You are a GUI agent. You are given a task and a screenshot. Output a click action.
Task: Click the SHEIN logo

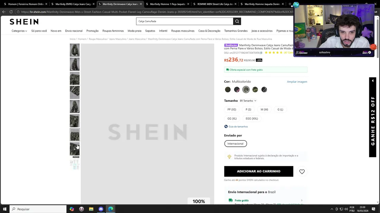point(24,22)
